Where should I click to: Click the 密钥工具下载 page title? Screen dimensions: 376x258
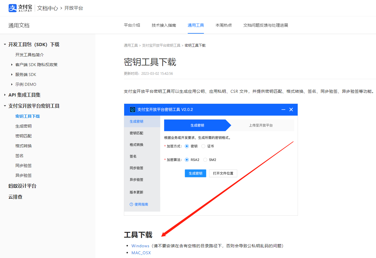click(150, 62)
